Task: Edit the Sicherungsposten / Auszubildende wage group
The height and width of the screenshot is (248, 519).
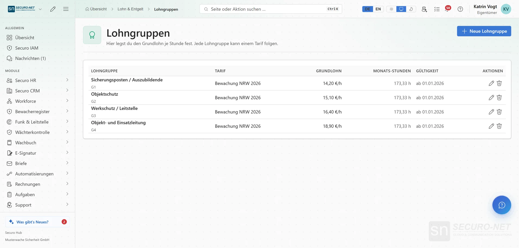Action: coord(491,83)
